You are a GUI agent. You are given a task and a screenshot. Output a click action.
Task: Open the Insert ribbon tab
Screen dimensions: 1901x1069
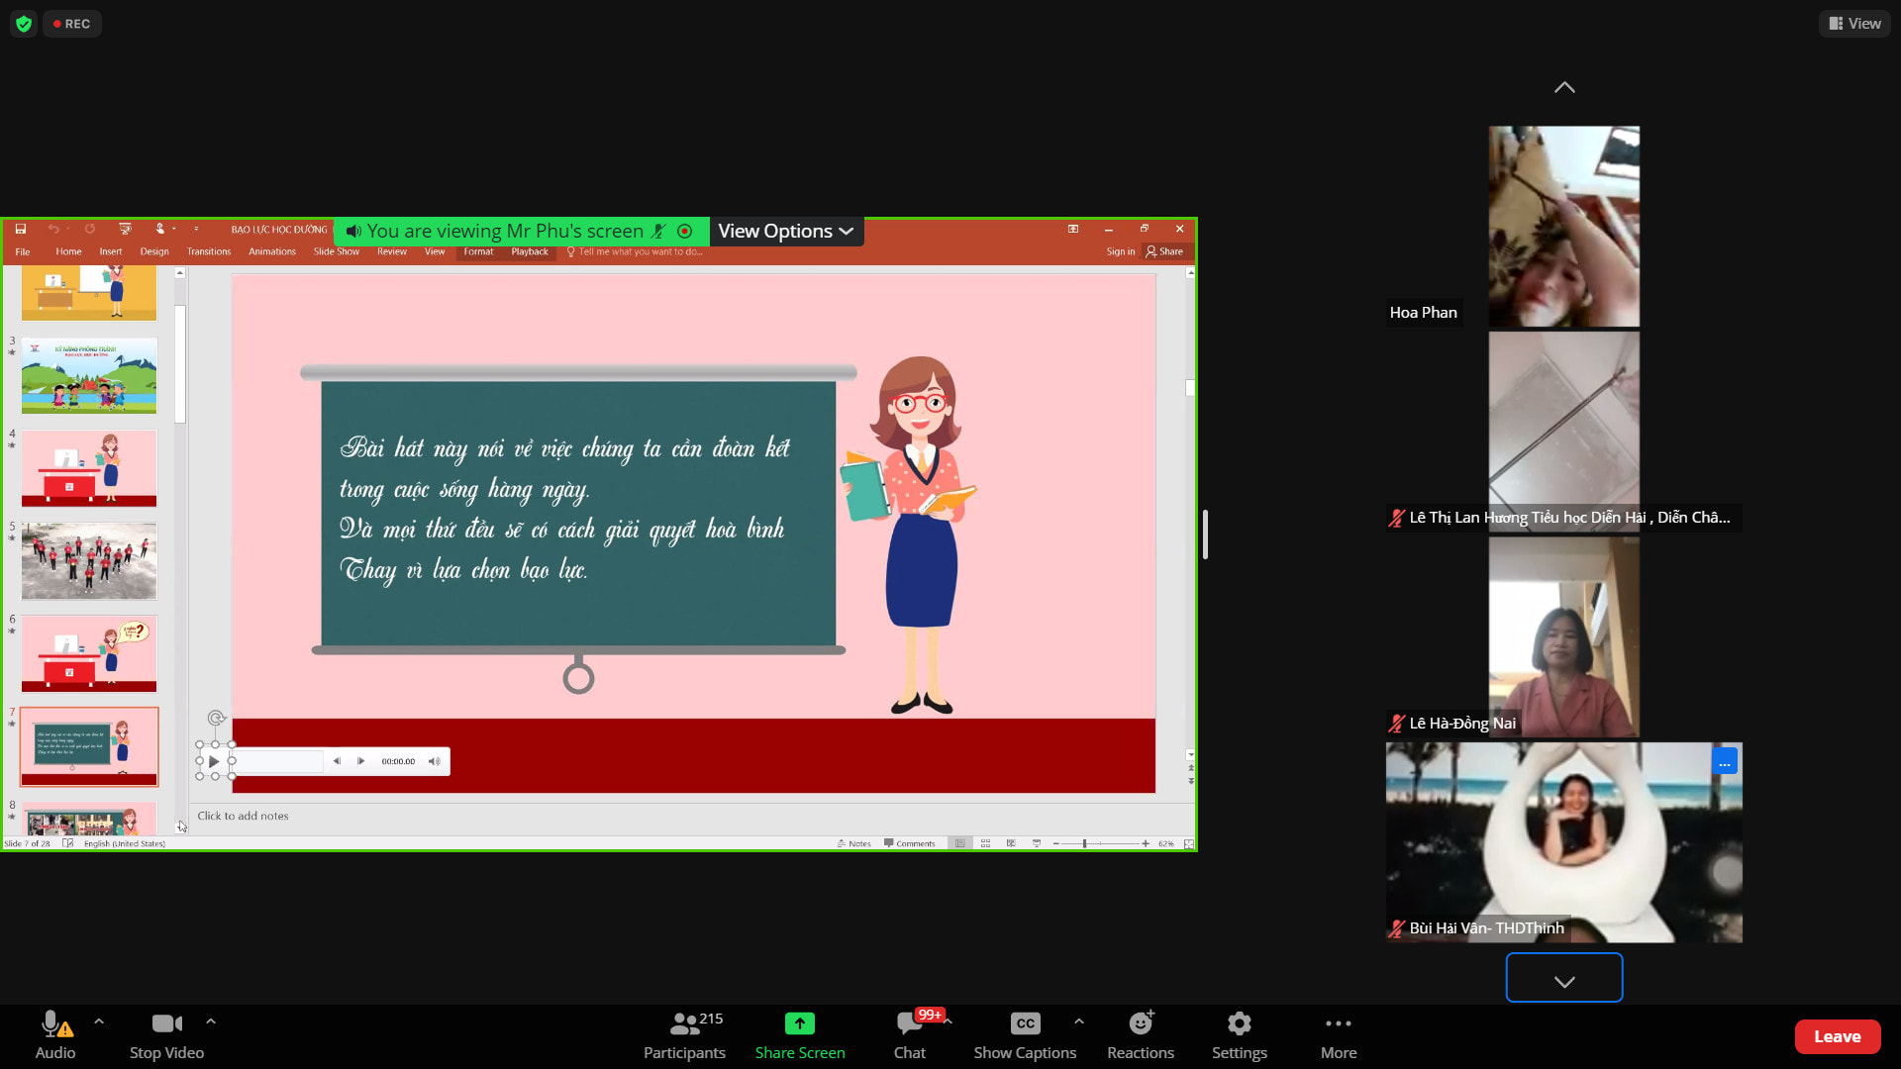pos(111,251)
